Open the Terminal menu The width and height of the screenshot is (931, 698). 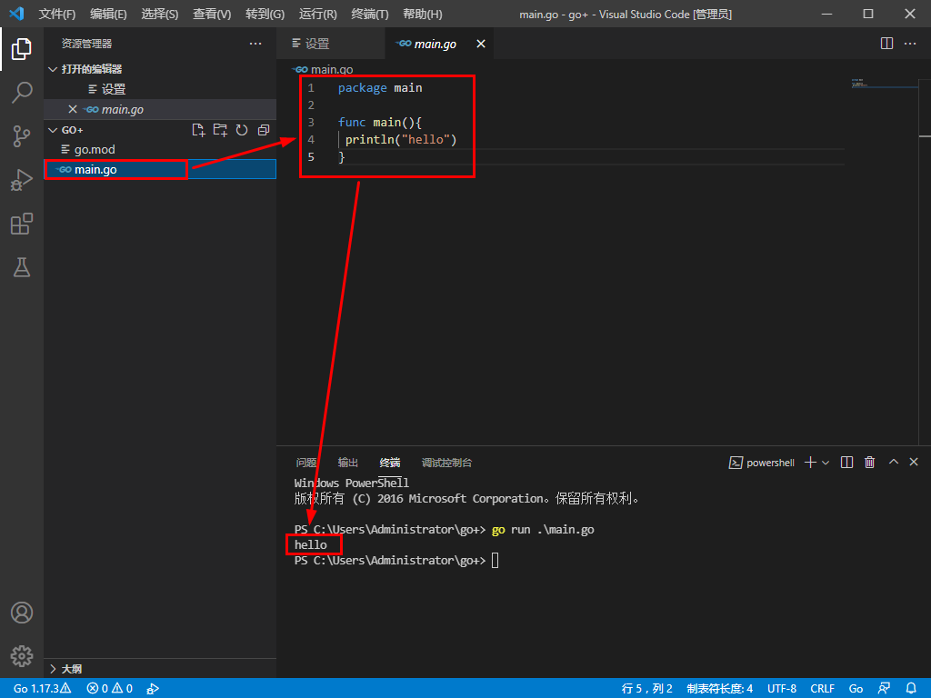pyautogui.click(x=370, y=14)
